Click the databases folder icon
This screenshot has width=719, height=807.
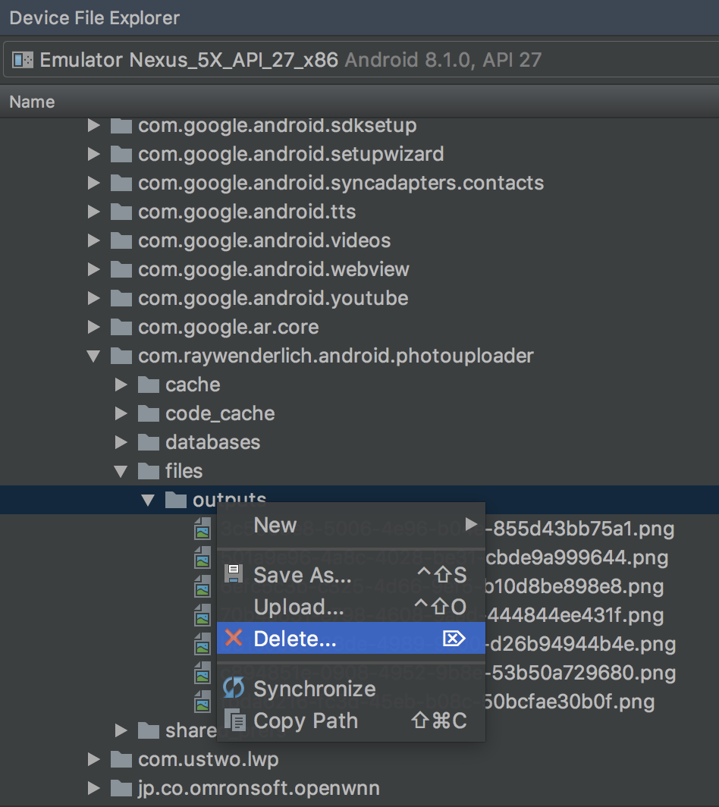click(149, 442)
